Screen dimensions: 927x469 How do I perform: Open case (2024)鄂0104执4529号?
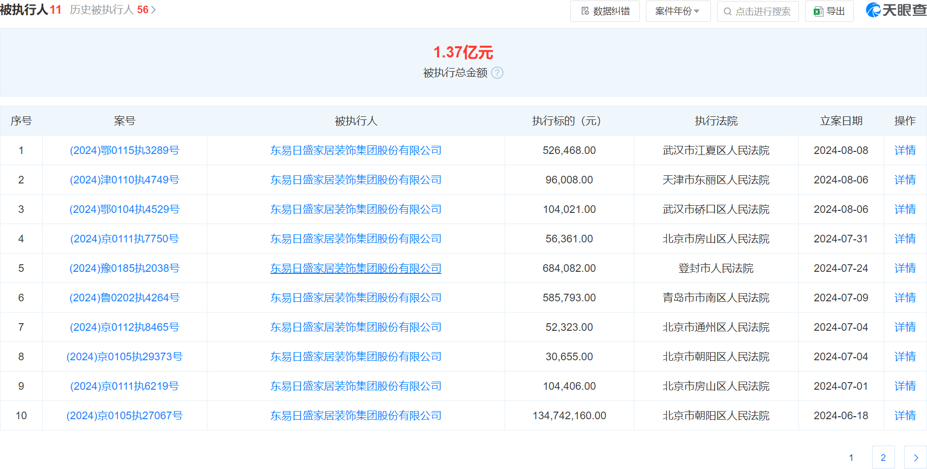125,209
